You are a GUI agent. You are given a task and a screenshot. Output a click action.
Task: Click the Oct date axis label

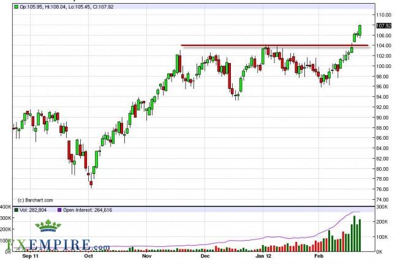pyautogui.click(x=88, y=256)
